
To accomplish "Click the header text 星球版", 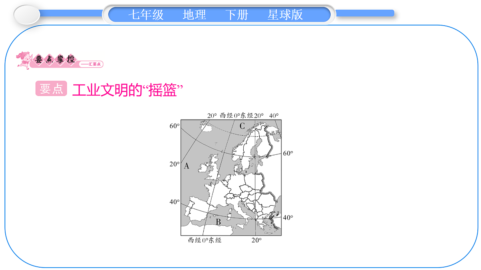I will click(285, 15).
